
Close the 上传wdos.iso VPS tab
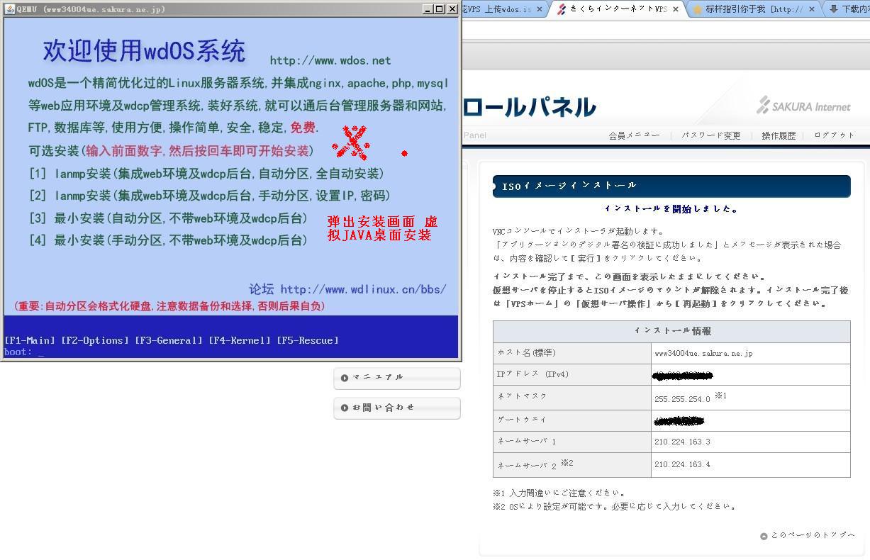click(540, 9)
